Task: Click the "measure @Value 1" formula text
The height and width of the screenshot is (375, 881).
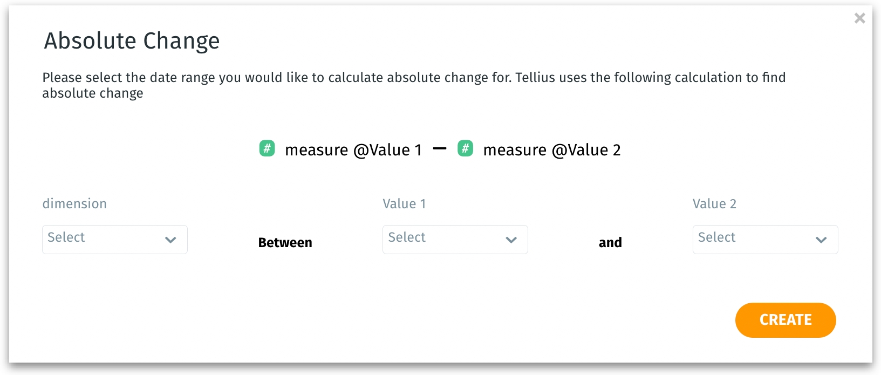Action: [x=353, y=150]
